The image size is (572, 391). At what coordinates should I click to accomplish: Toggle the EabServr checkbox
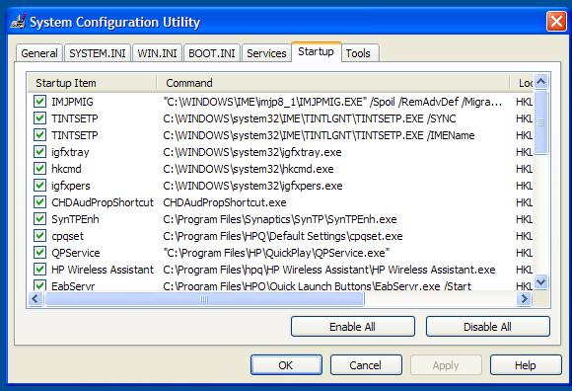pos(39,285)
